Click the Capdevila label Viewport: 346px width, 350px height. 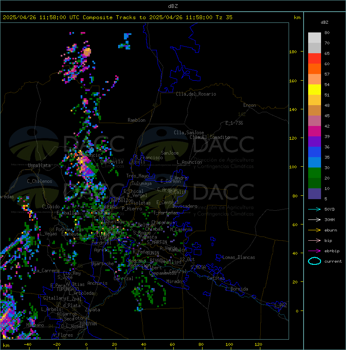(111, 162)
